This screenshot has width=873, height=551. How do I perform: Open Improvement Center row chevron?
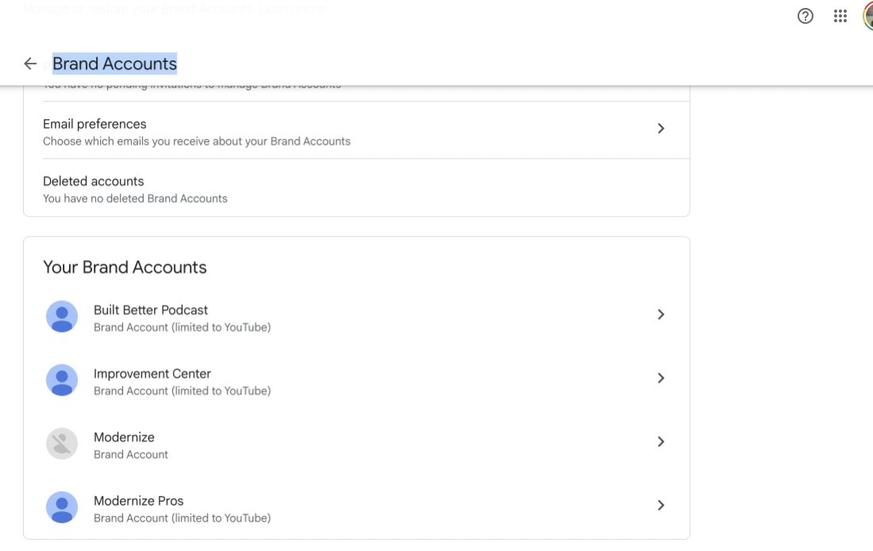(661, 378)
